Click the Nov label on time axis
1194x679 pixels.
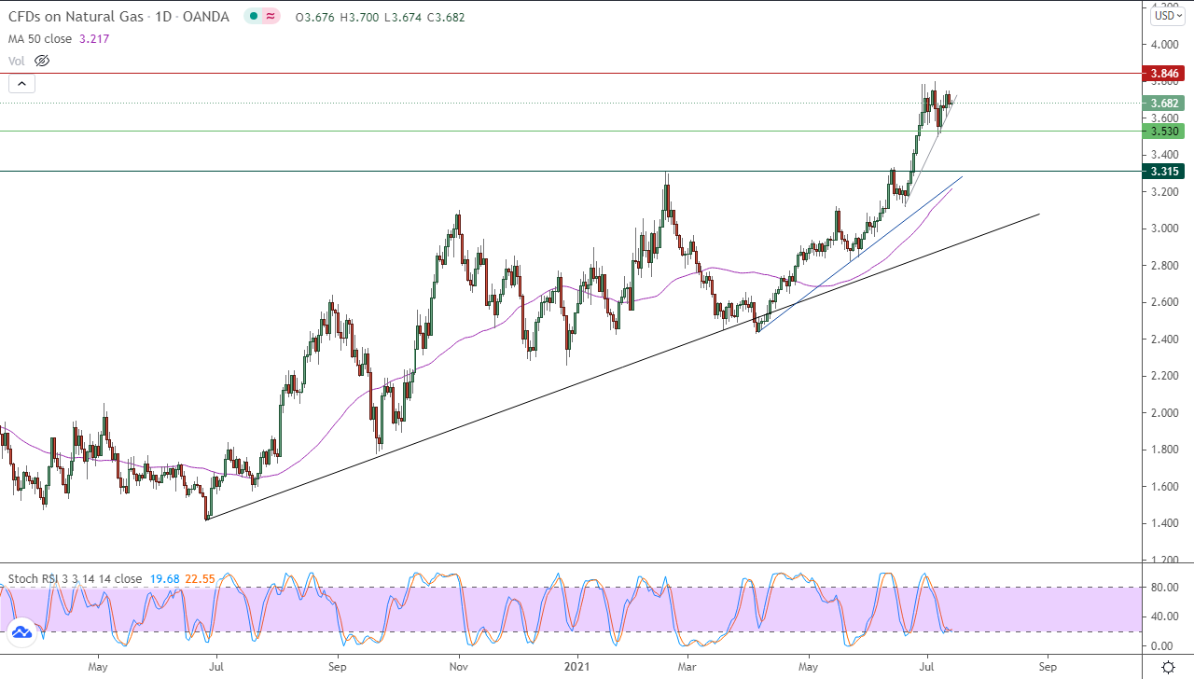(x=458, y=667)
